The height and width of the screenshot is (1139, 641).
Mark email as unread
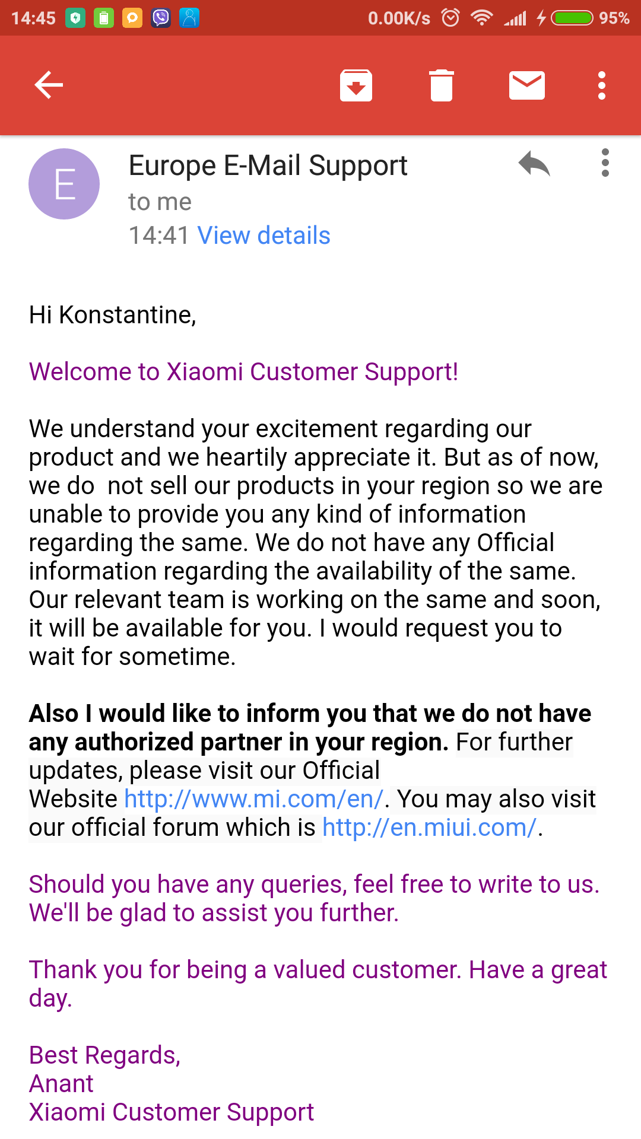point(526,85)
